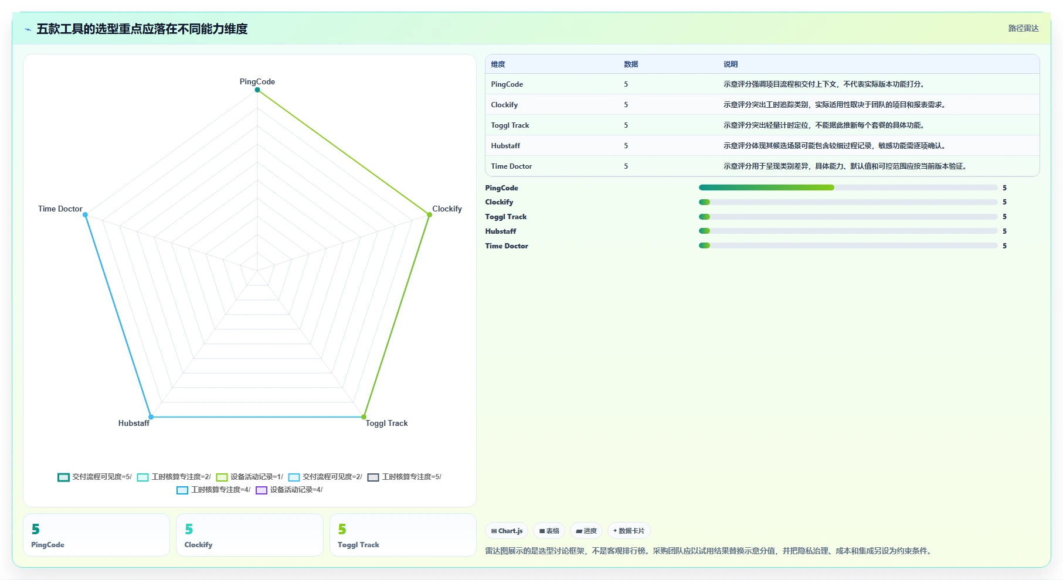Click the description starting 示意评分突出轻量计时定位
Screen dimensions: 1063x580
click(x=825, y=125)
